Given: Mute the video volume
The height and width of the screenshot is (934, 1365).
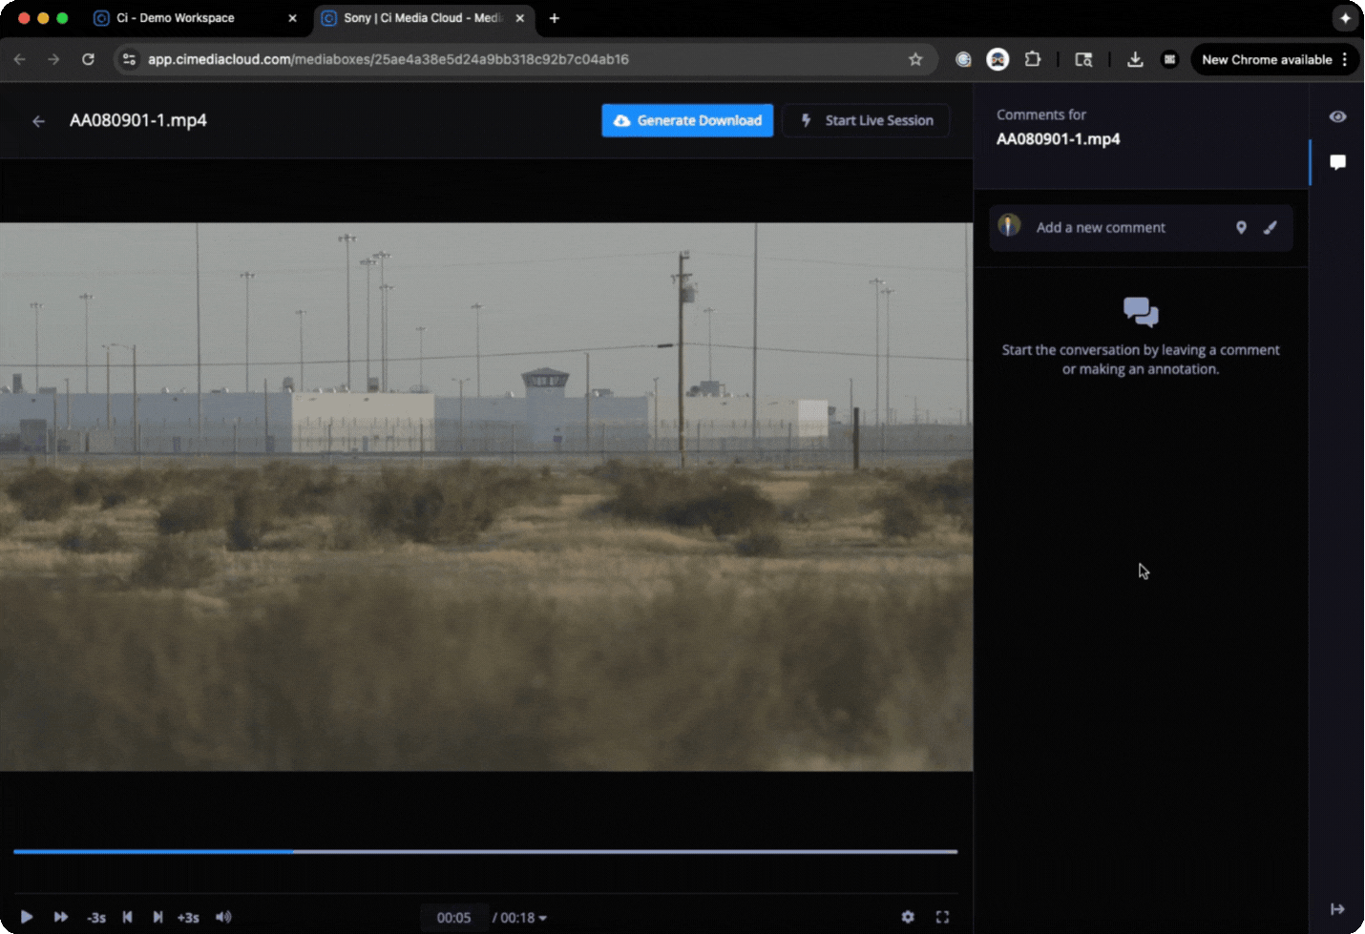Looking at the screenshot, I should pos(223,917).
